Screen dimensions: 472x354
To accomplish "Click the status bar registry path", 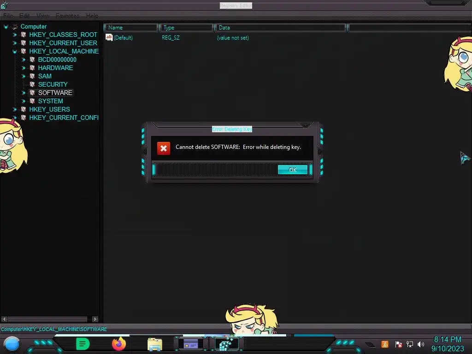I will tap(54, 329).
